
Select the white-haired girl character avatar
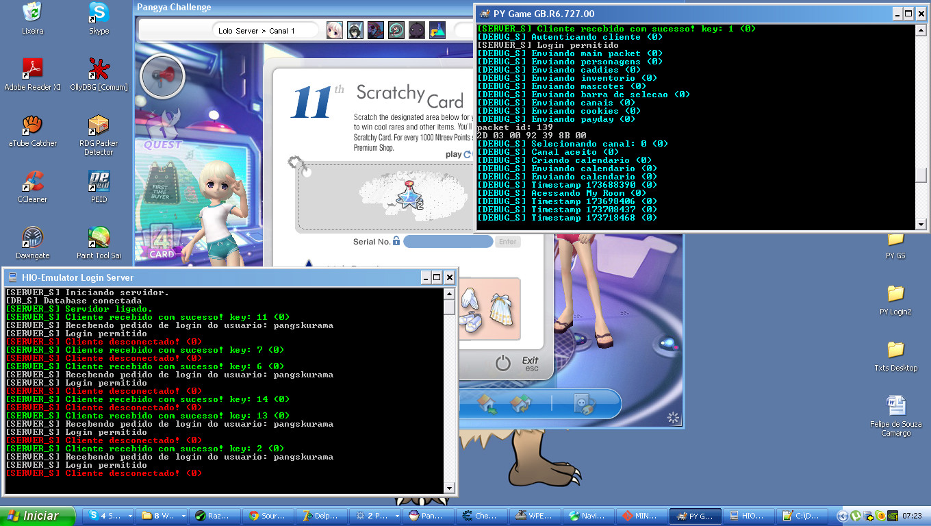point(334,30)
